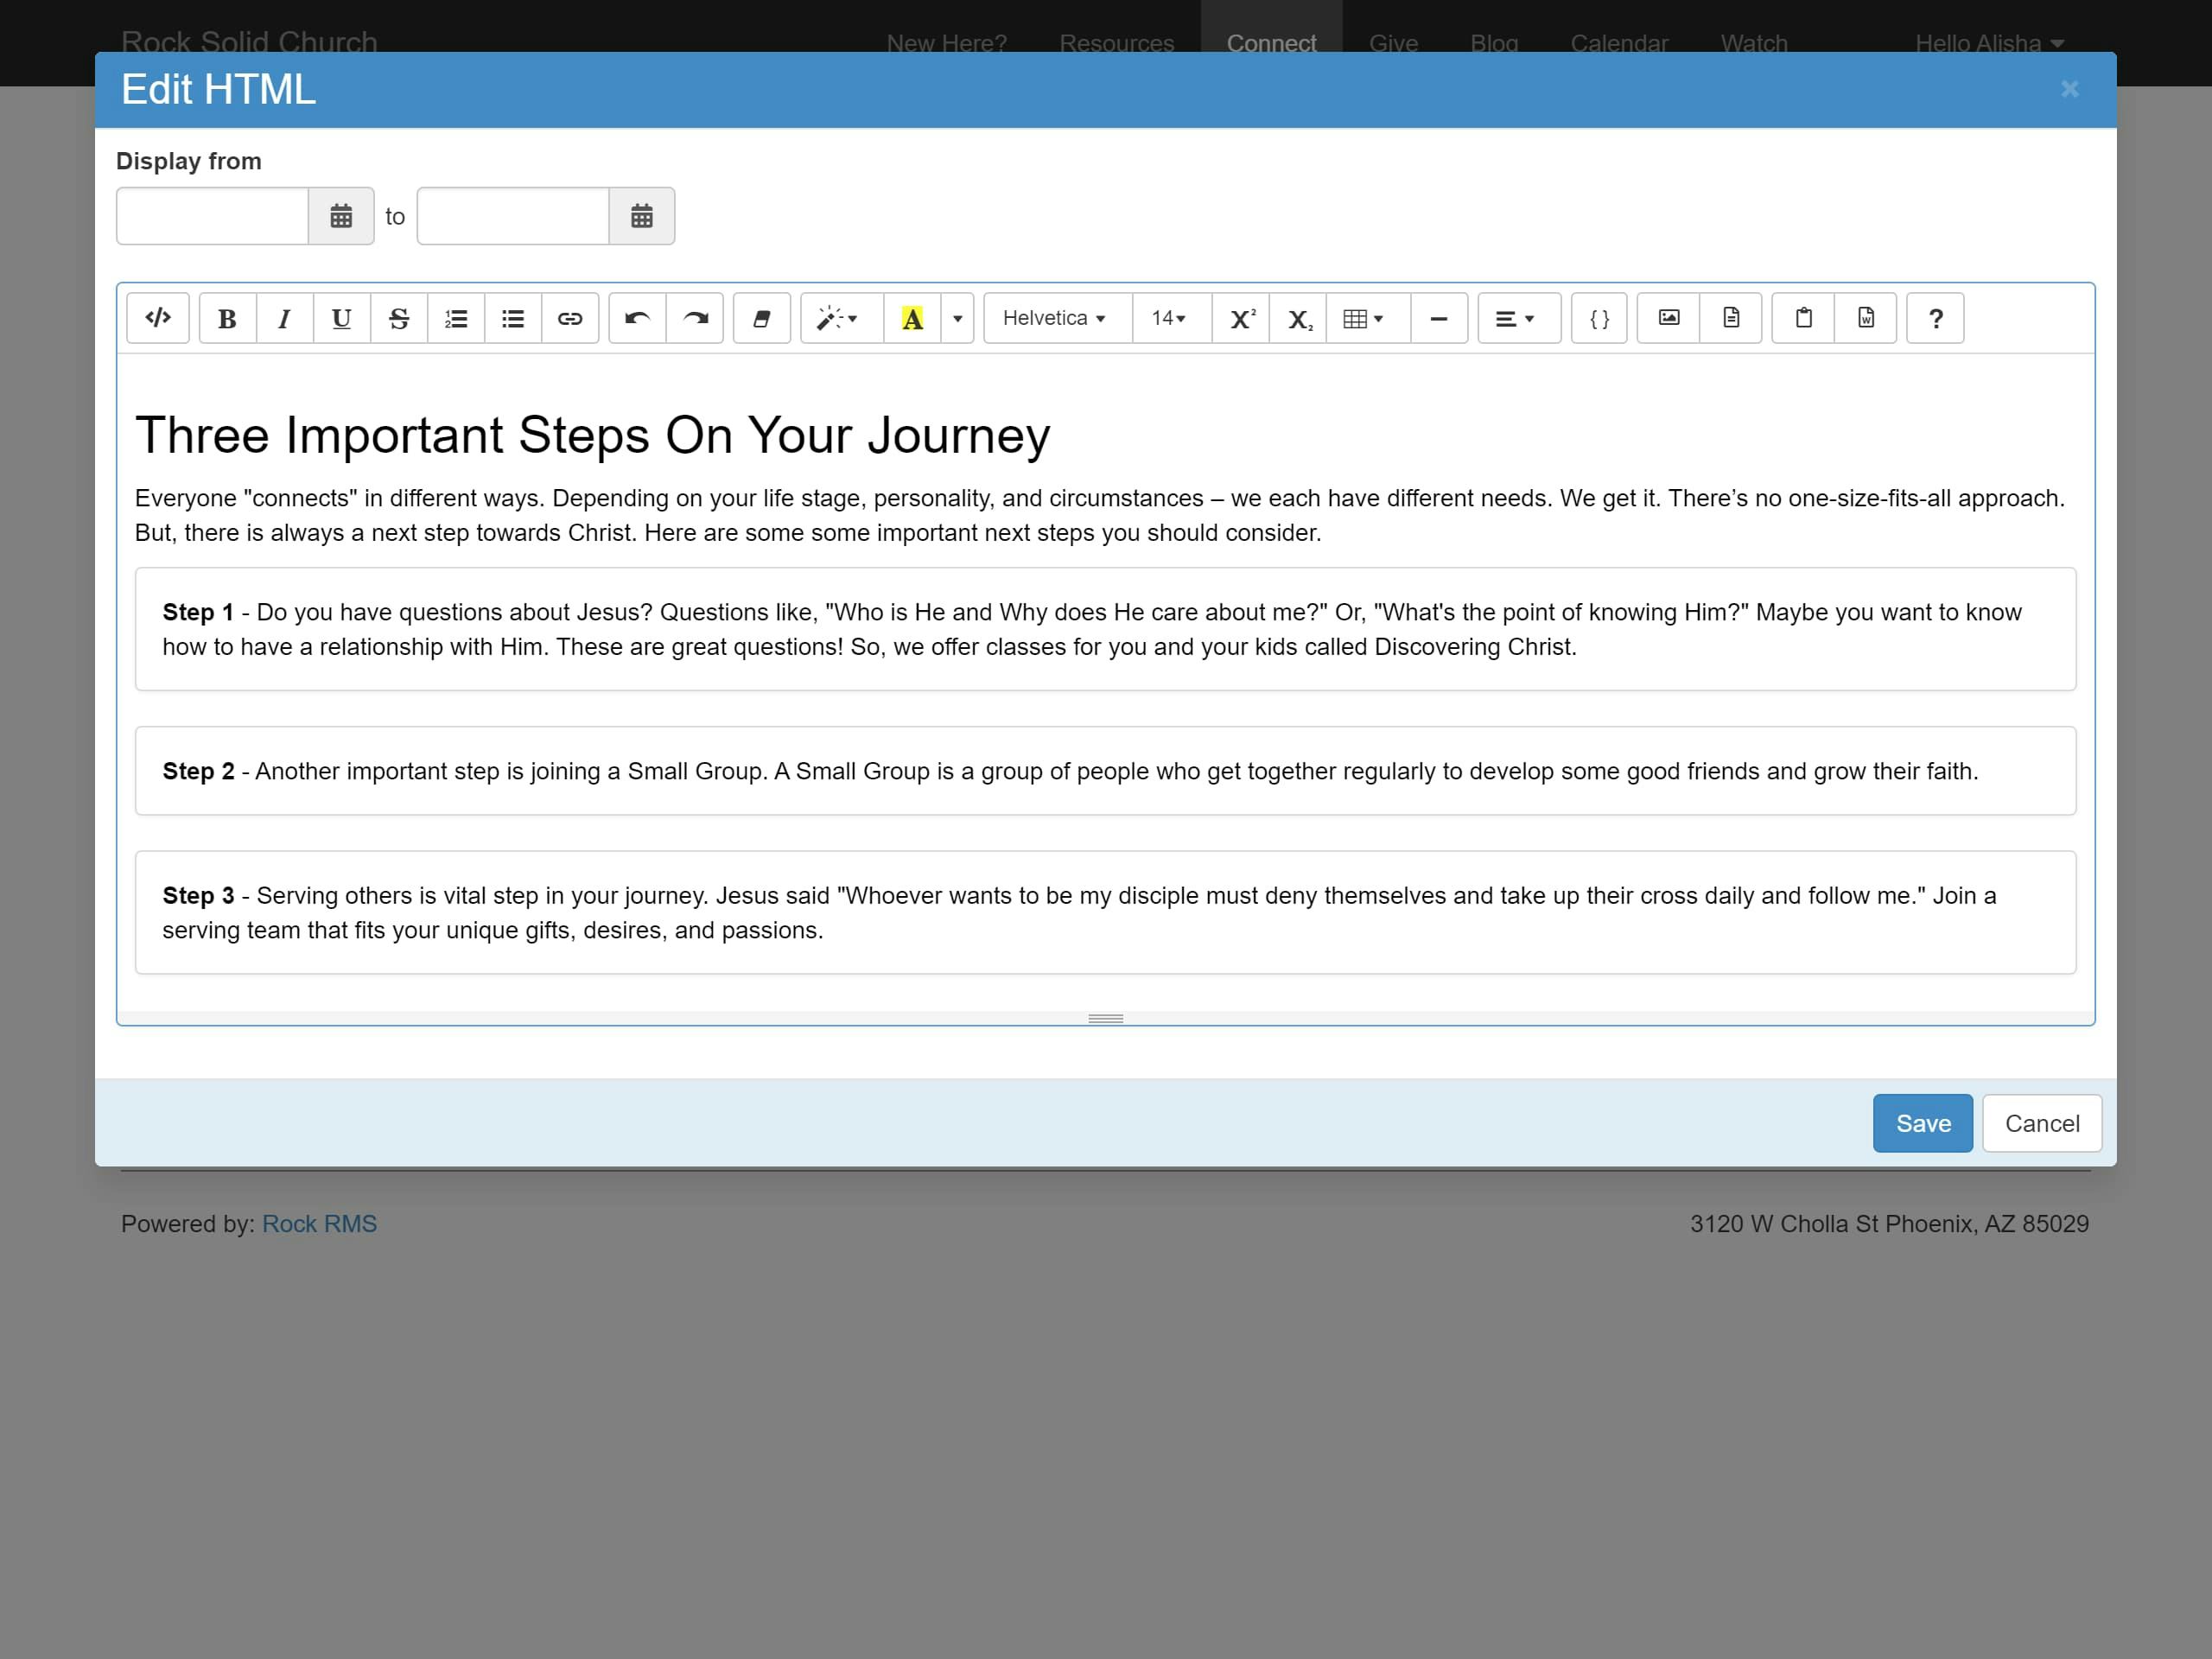This screenshot has height=1659, width=2212.
Task: Open the Hello Alisha account menu
Action: [1989, 42]
